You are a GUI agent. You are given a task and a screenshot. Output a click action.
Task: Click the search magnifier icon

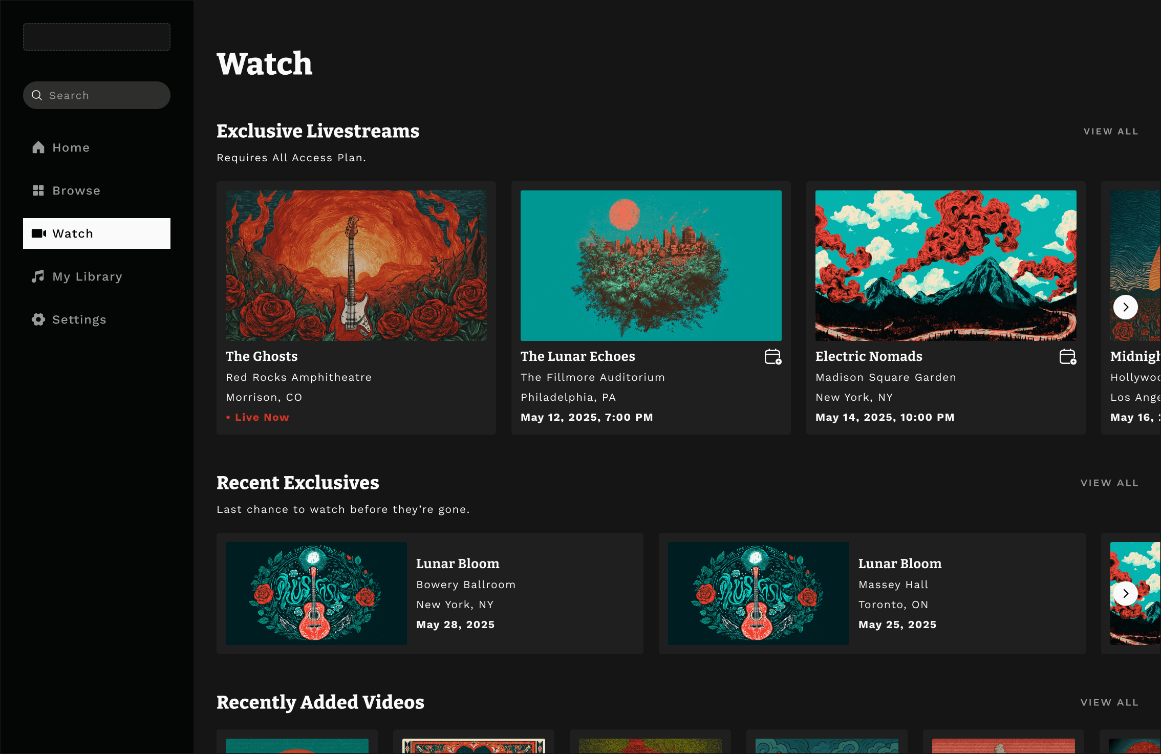[x=37, y=95]
